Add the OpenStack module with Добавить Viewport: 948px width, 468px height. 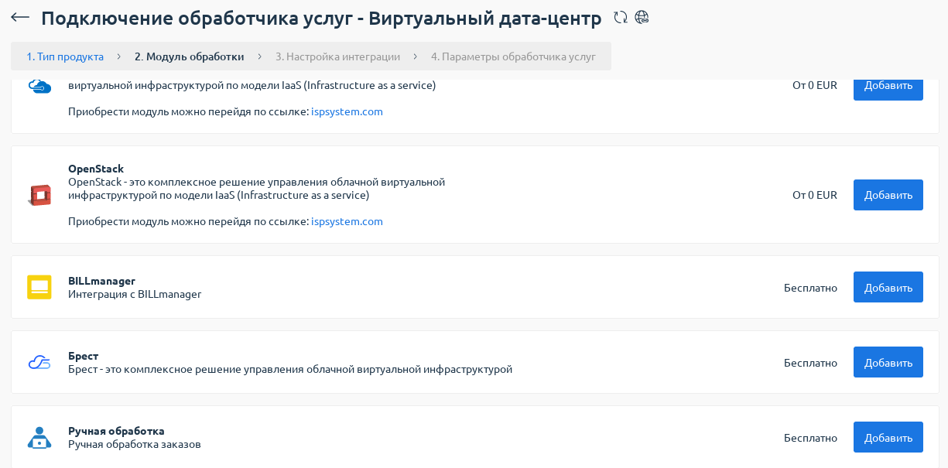(888, 195)
